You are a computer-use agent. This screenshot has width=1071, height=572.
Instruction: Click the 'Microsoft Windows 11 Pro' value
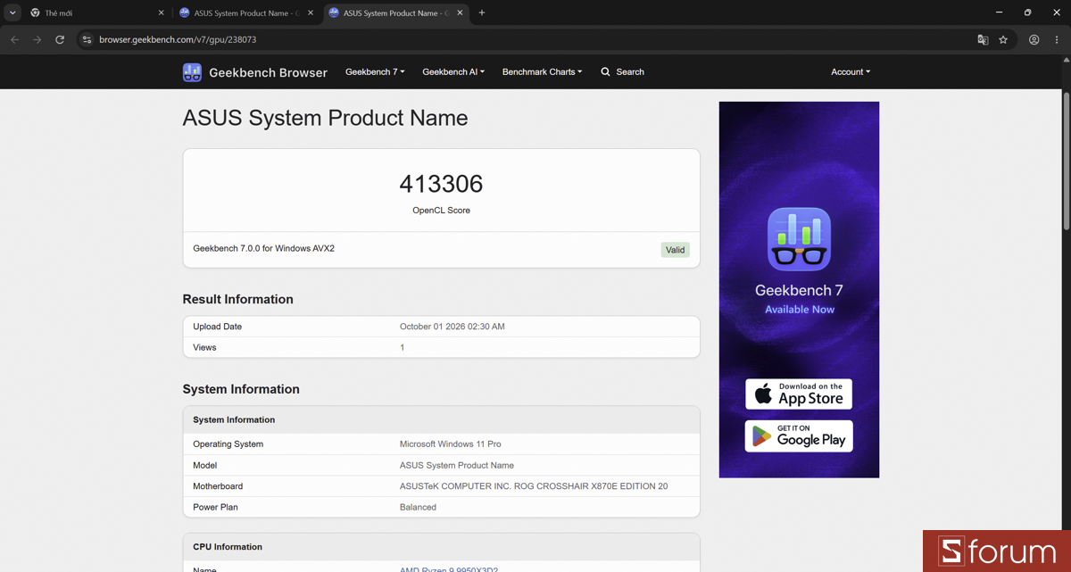451,444
